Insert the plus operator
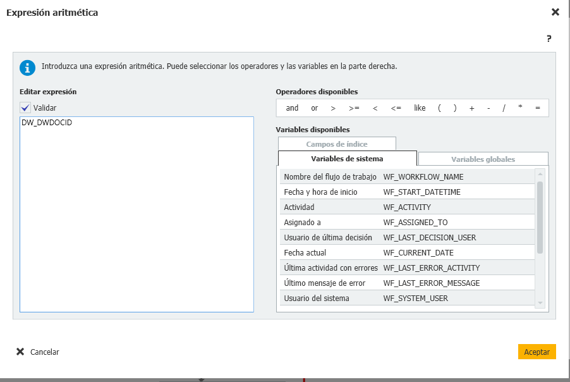The image size is (570, 382). (x=471, y=108)
